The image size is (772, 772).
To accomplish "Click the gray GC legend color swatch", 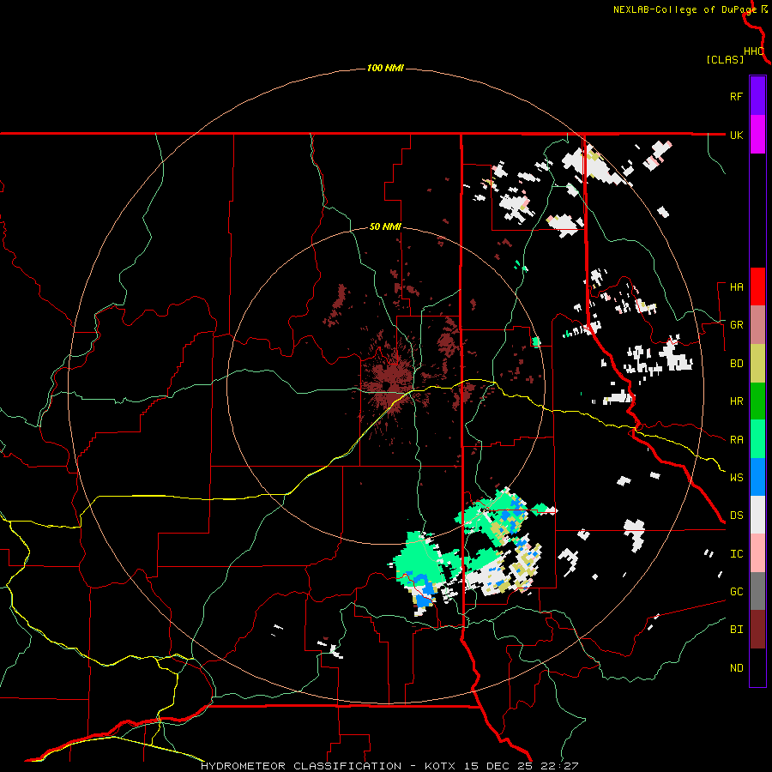I will point(757,591).
